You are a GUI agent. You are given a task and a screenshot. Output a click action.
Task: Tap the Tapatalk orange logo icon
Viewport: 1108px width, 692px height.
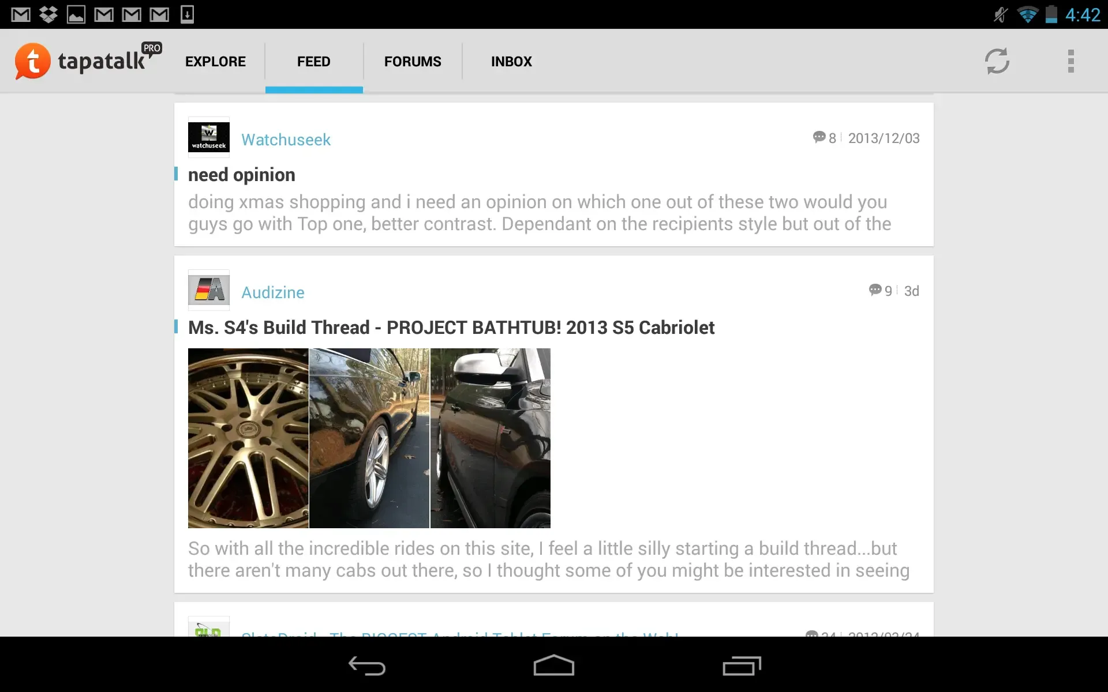[32, 61]
